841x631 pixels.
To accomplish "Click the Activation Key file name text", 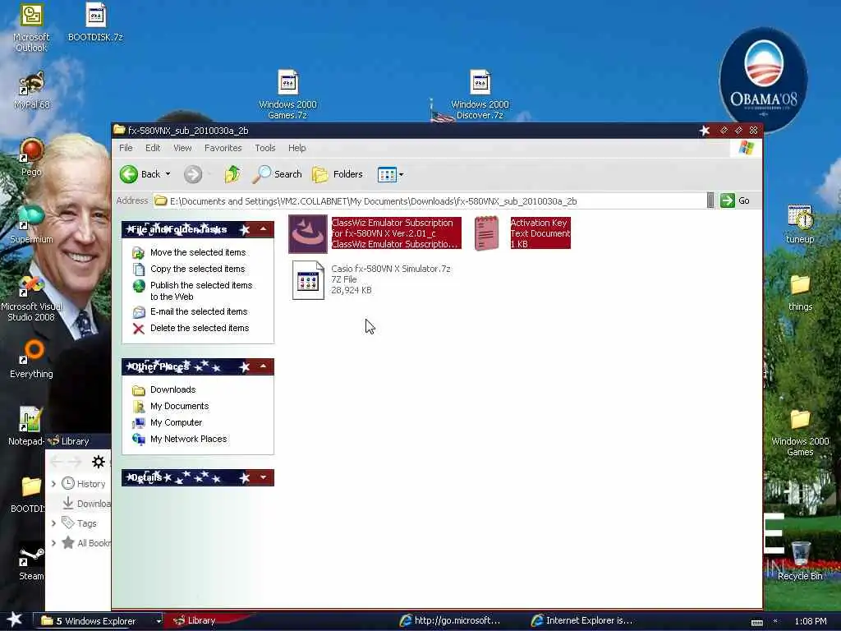I will 539,223.
